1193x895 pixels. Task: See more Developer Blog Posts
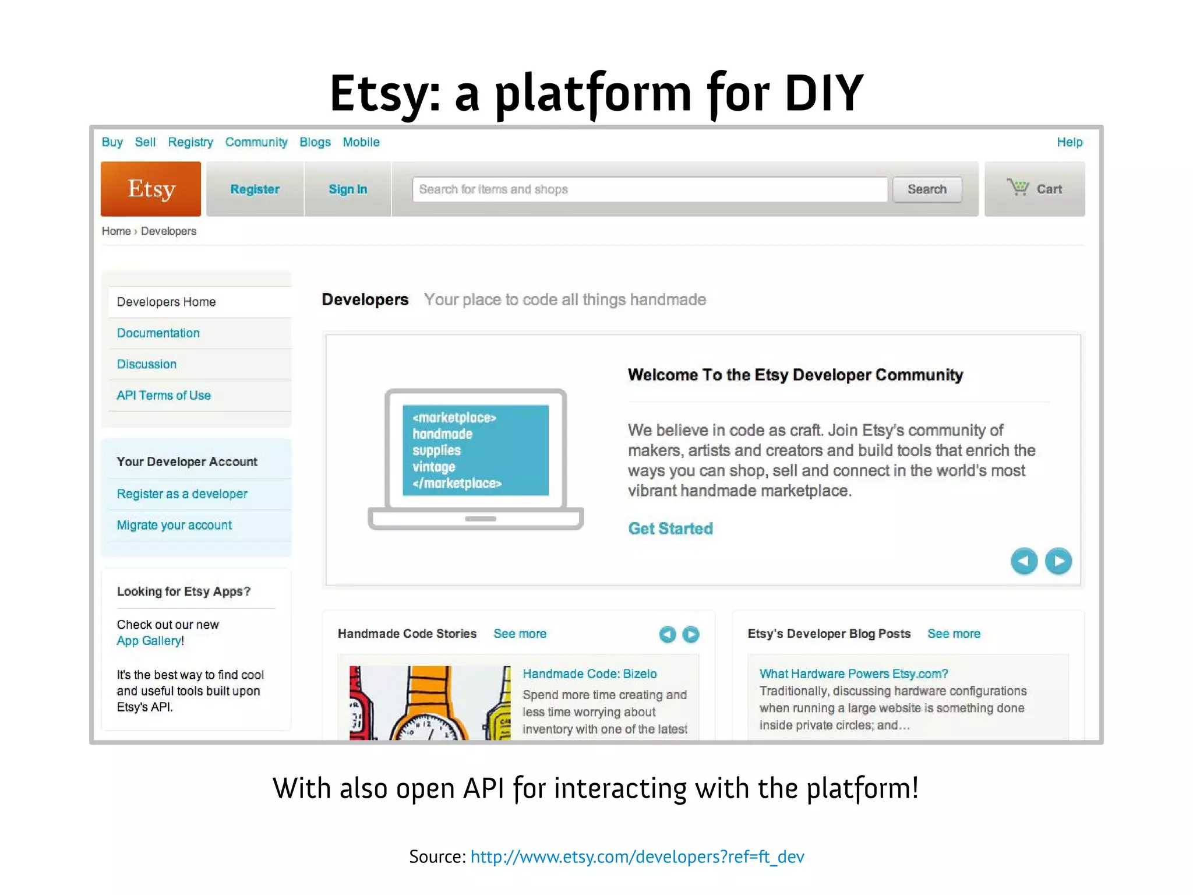[x=954, y=633]
